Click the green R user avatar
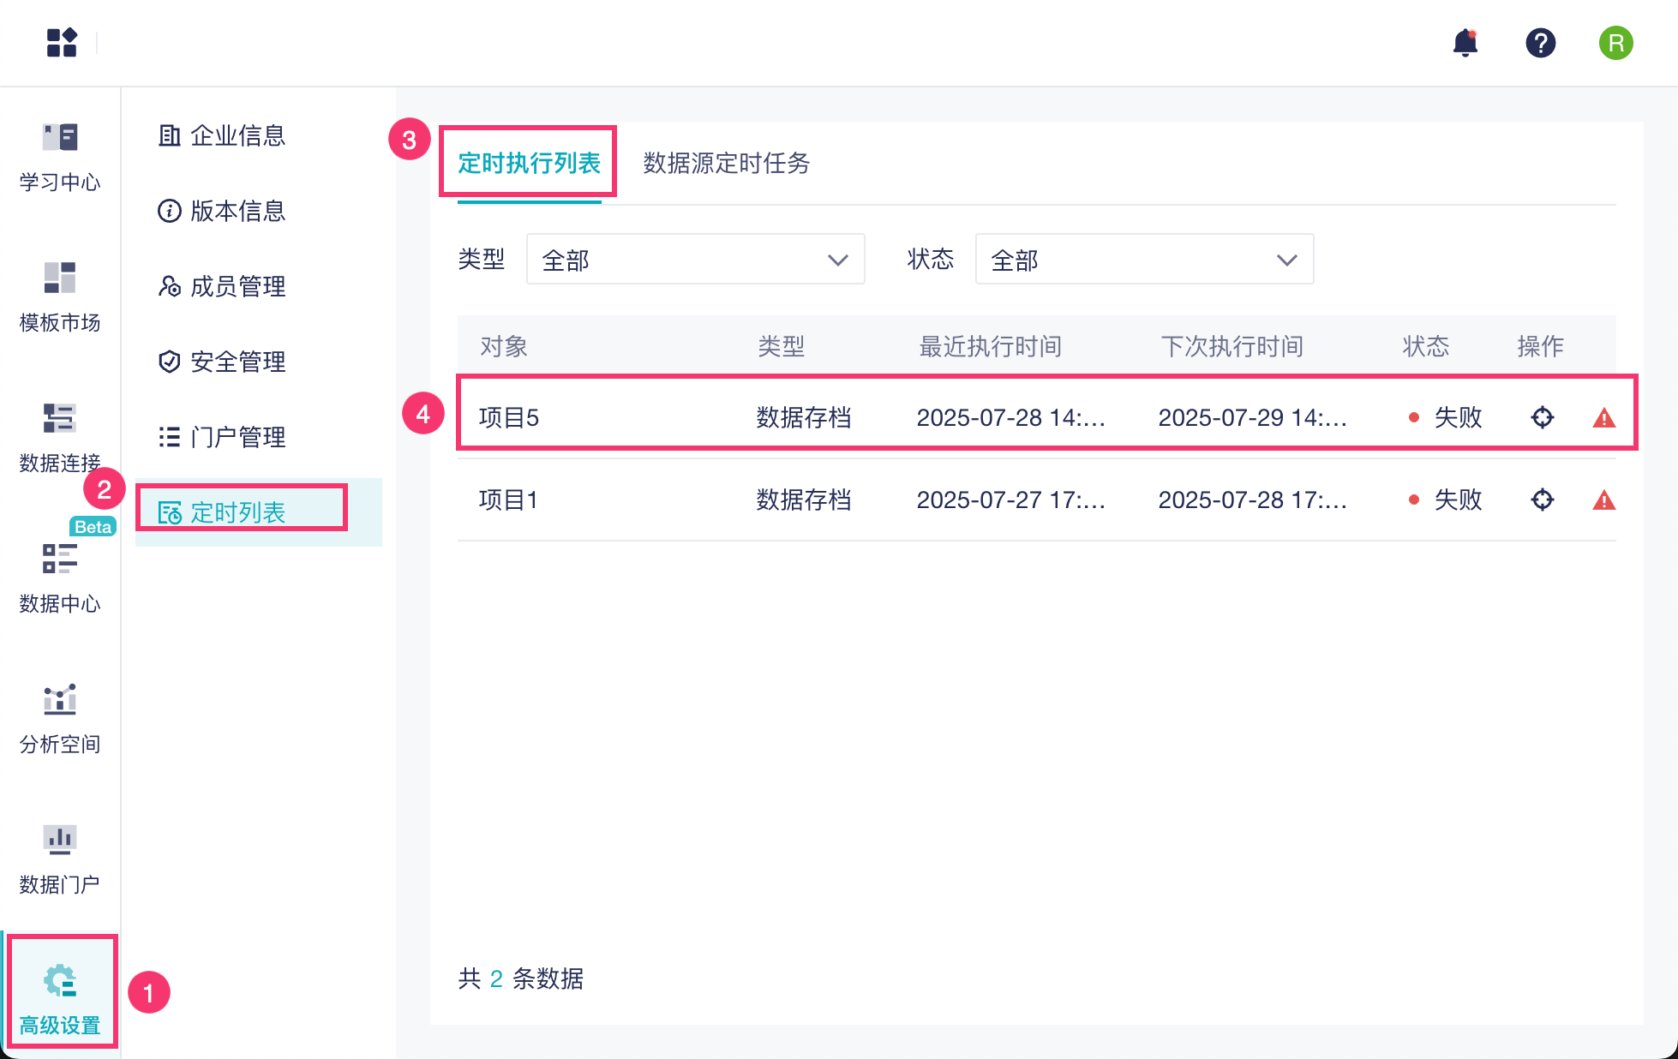The width and height of the screenshot is (1678, 1059). click(1615, 43)
